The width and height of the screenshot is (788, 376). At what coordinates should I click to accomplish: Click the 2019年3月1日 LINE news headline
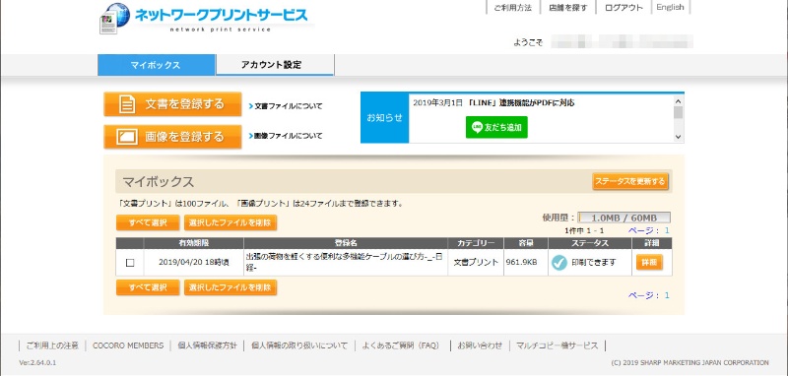point(493,103)
